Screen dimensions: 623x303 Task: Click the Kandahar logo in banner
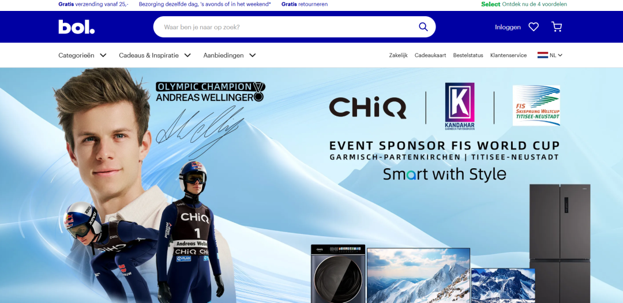pos(460,107)
